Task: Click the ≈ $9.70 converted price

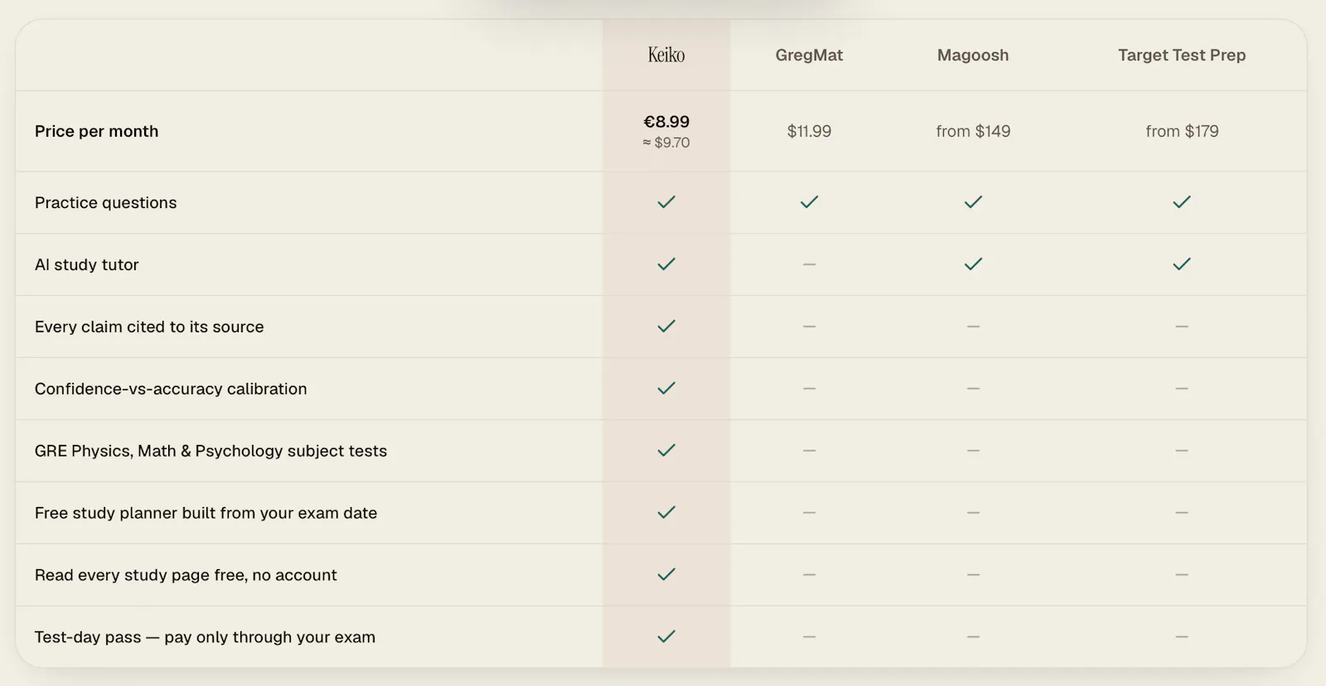Action: (666, 143)
